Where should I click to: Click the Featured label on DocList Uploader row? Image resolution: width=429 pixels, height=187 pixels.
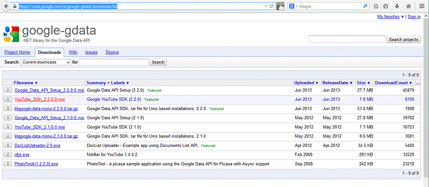208,146
